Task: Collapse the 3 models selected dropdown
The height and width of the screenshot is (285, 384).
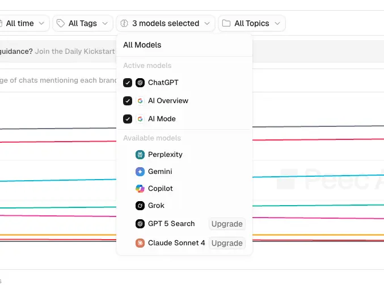Action: pos(166,23)
